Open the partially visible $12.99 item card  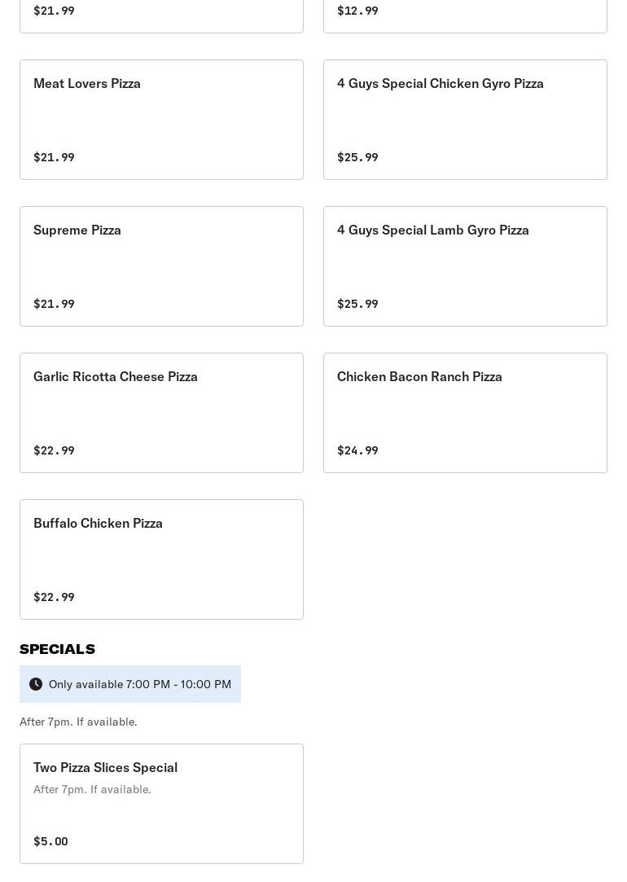[465, 15]
